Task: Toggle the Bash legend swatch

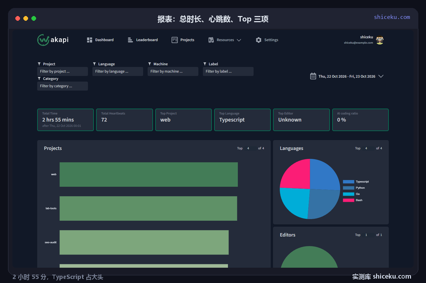Action: [348, 200]
